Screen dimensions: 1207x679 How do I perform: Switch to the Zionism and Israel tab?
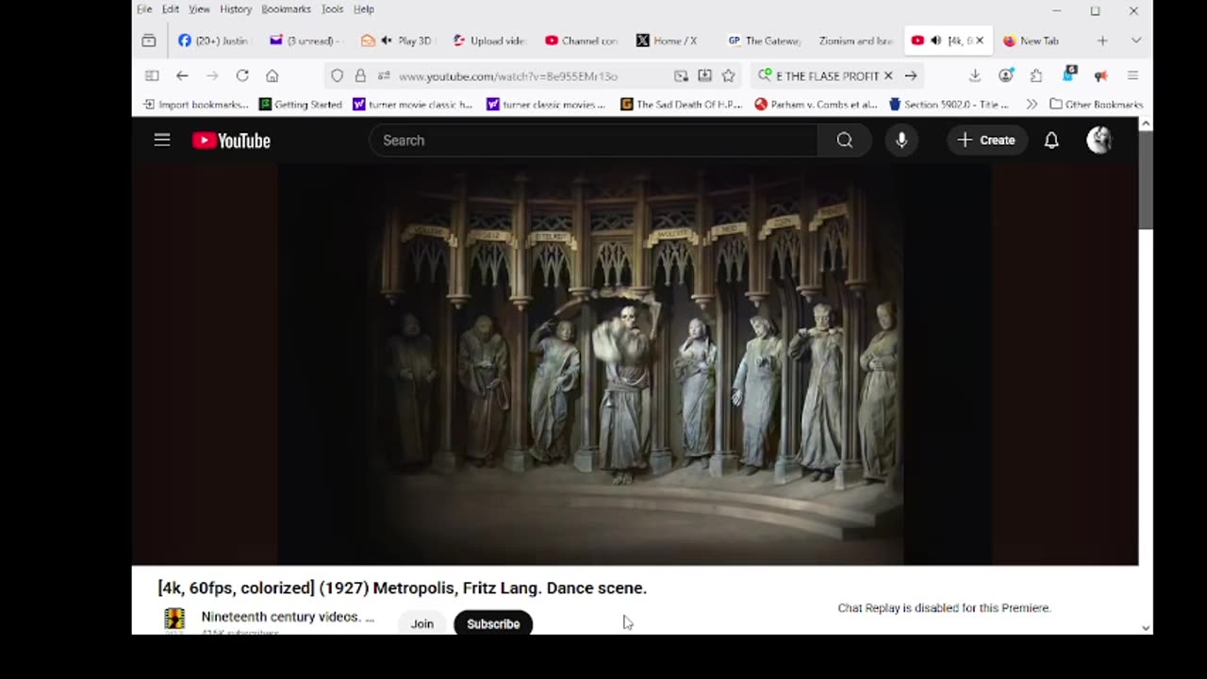pyautogui.click(x=853, y=41)
